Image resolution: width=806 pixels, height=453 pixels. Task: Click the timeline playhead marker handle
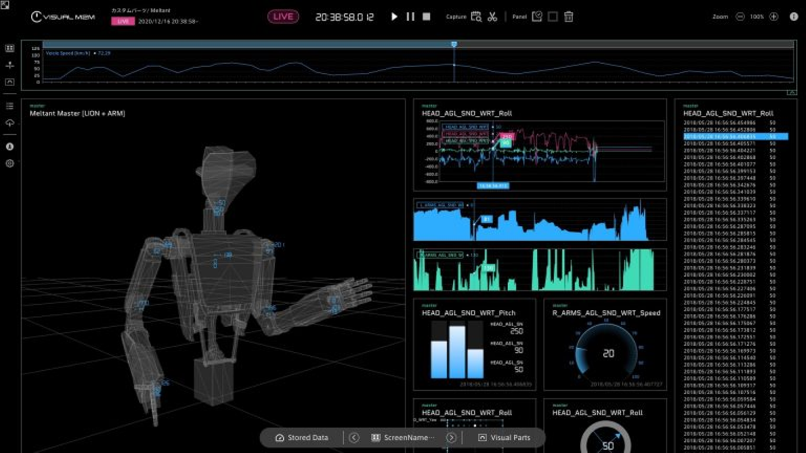[x=454, y=44]
